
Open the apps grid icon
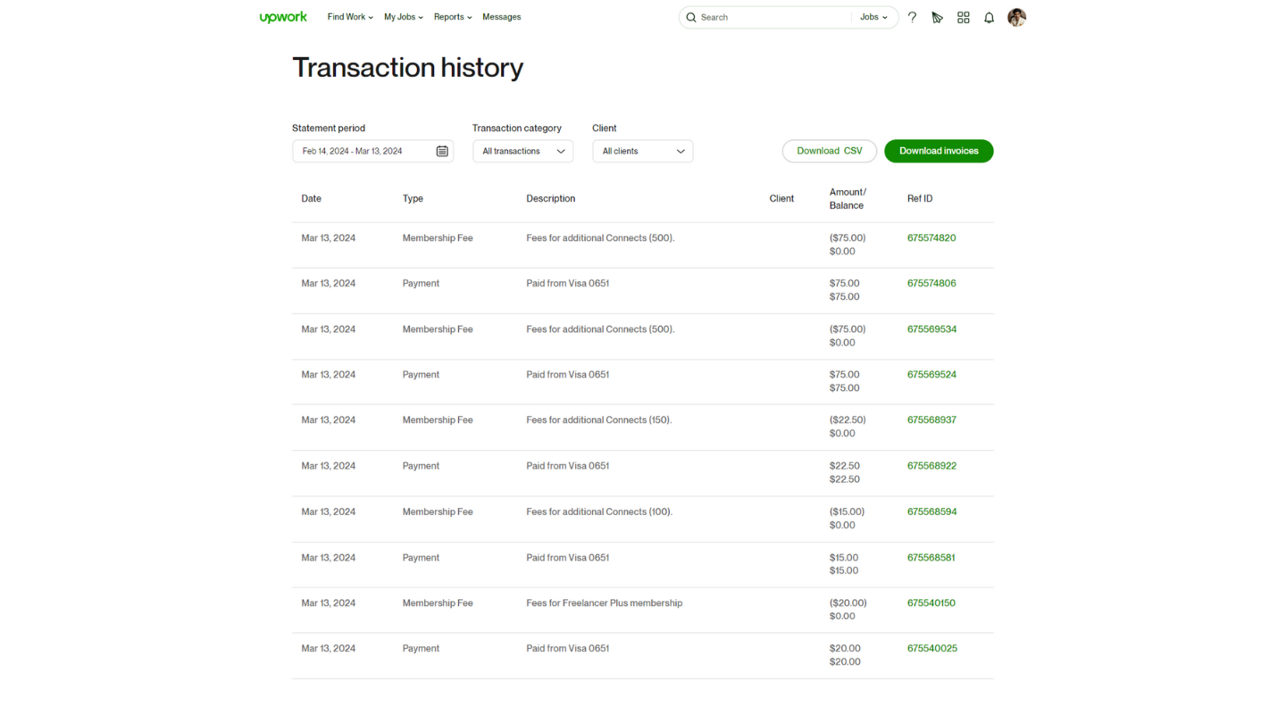[x=963, y=17]
